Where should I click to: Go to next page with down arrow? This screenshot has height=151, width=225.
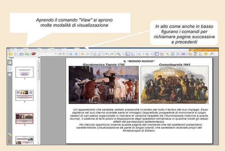pyautogui.click(x=76, y=54)
